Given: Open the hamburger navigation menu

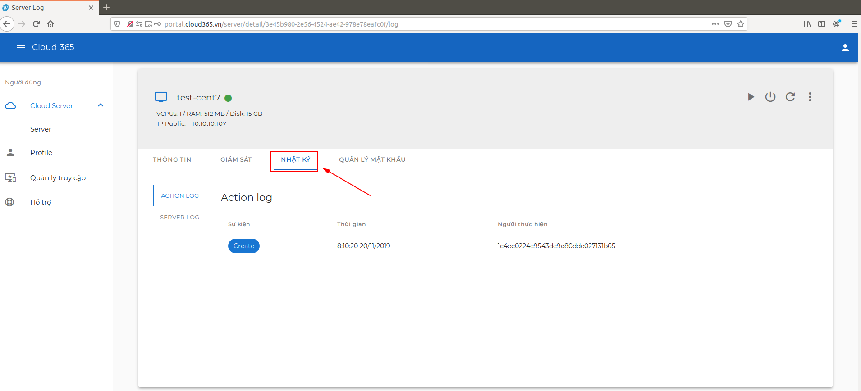Looking at the screenshot, I should [x=21, y=48].
